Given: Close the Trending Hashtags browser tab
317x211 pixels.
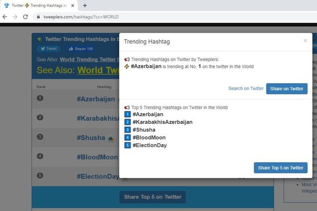Looking at the screenshot, I should pyautogui.click(x=73, y=6).
